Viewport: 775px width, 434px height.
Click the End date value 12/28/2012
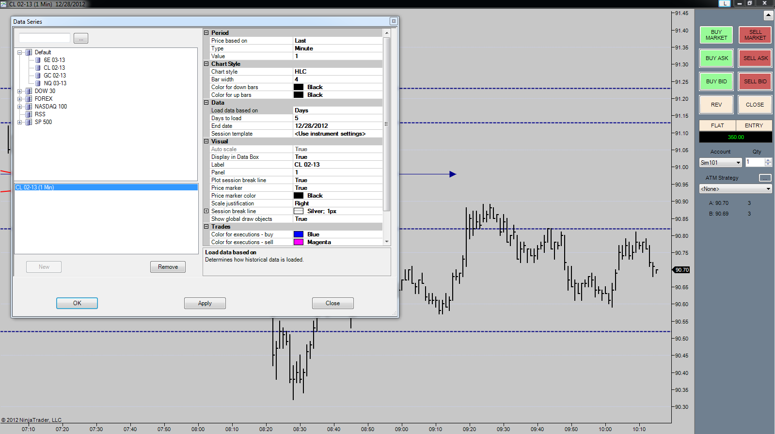(x=338, y=126)
